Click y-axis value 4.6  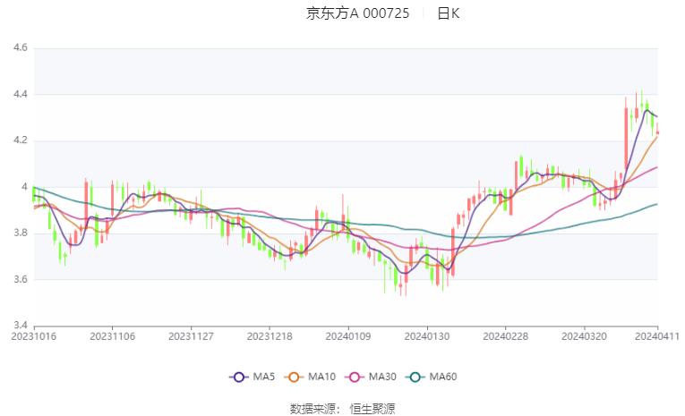[x=20, y=47]
